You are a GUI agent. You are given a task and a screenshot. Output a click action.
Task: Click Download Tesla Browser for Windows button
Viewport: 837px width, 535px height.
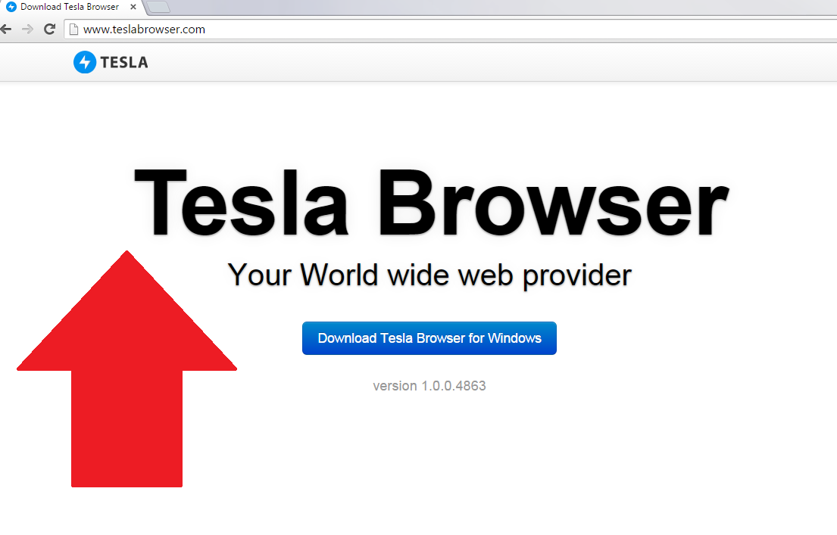[x=429, y=338]
